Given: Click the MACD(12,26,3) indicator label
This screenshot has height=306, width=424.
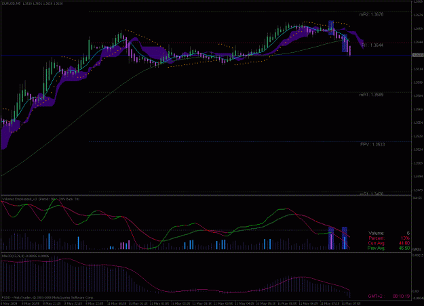Looking at the screenshot, I should click(x=25, y=256).
